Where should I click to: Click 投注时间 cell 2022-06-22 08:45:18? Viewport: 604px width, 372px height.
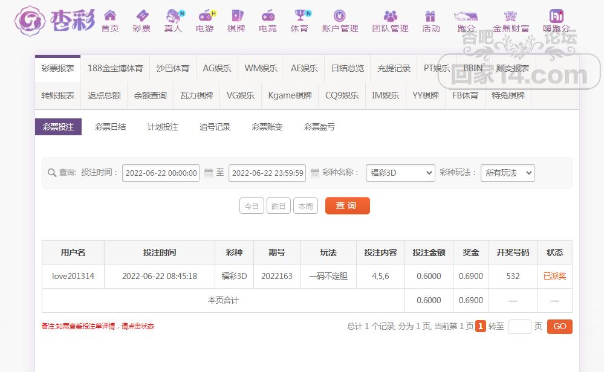click(160, 276)
